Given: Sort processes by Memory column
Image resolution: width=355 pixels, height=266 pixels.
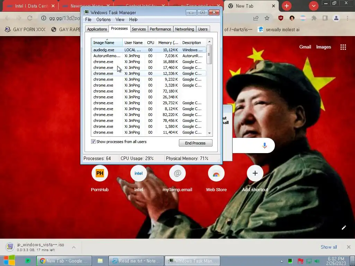Looking at the screenshot, I should [168, 43].
